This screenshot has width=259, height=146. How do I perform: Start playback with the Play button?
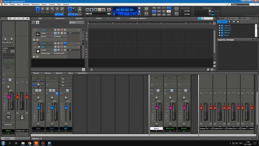pos(96,10)
